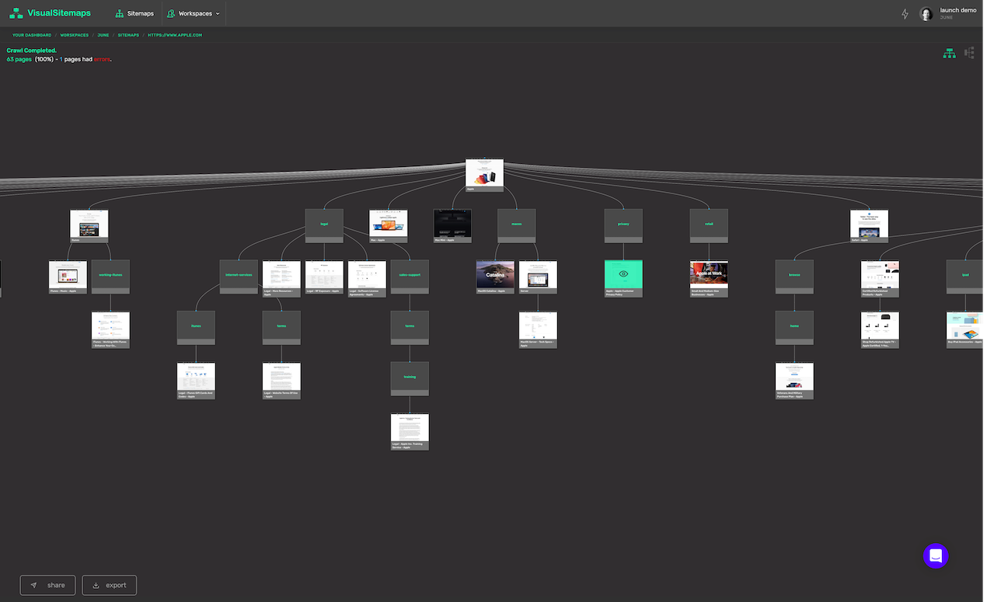The image size is (987, 602).
Task: Go to Workspaces breadcrumb
Action: (75, 35)
